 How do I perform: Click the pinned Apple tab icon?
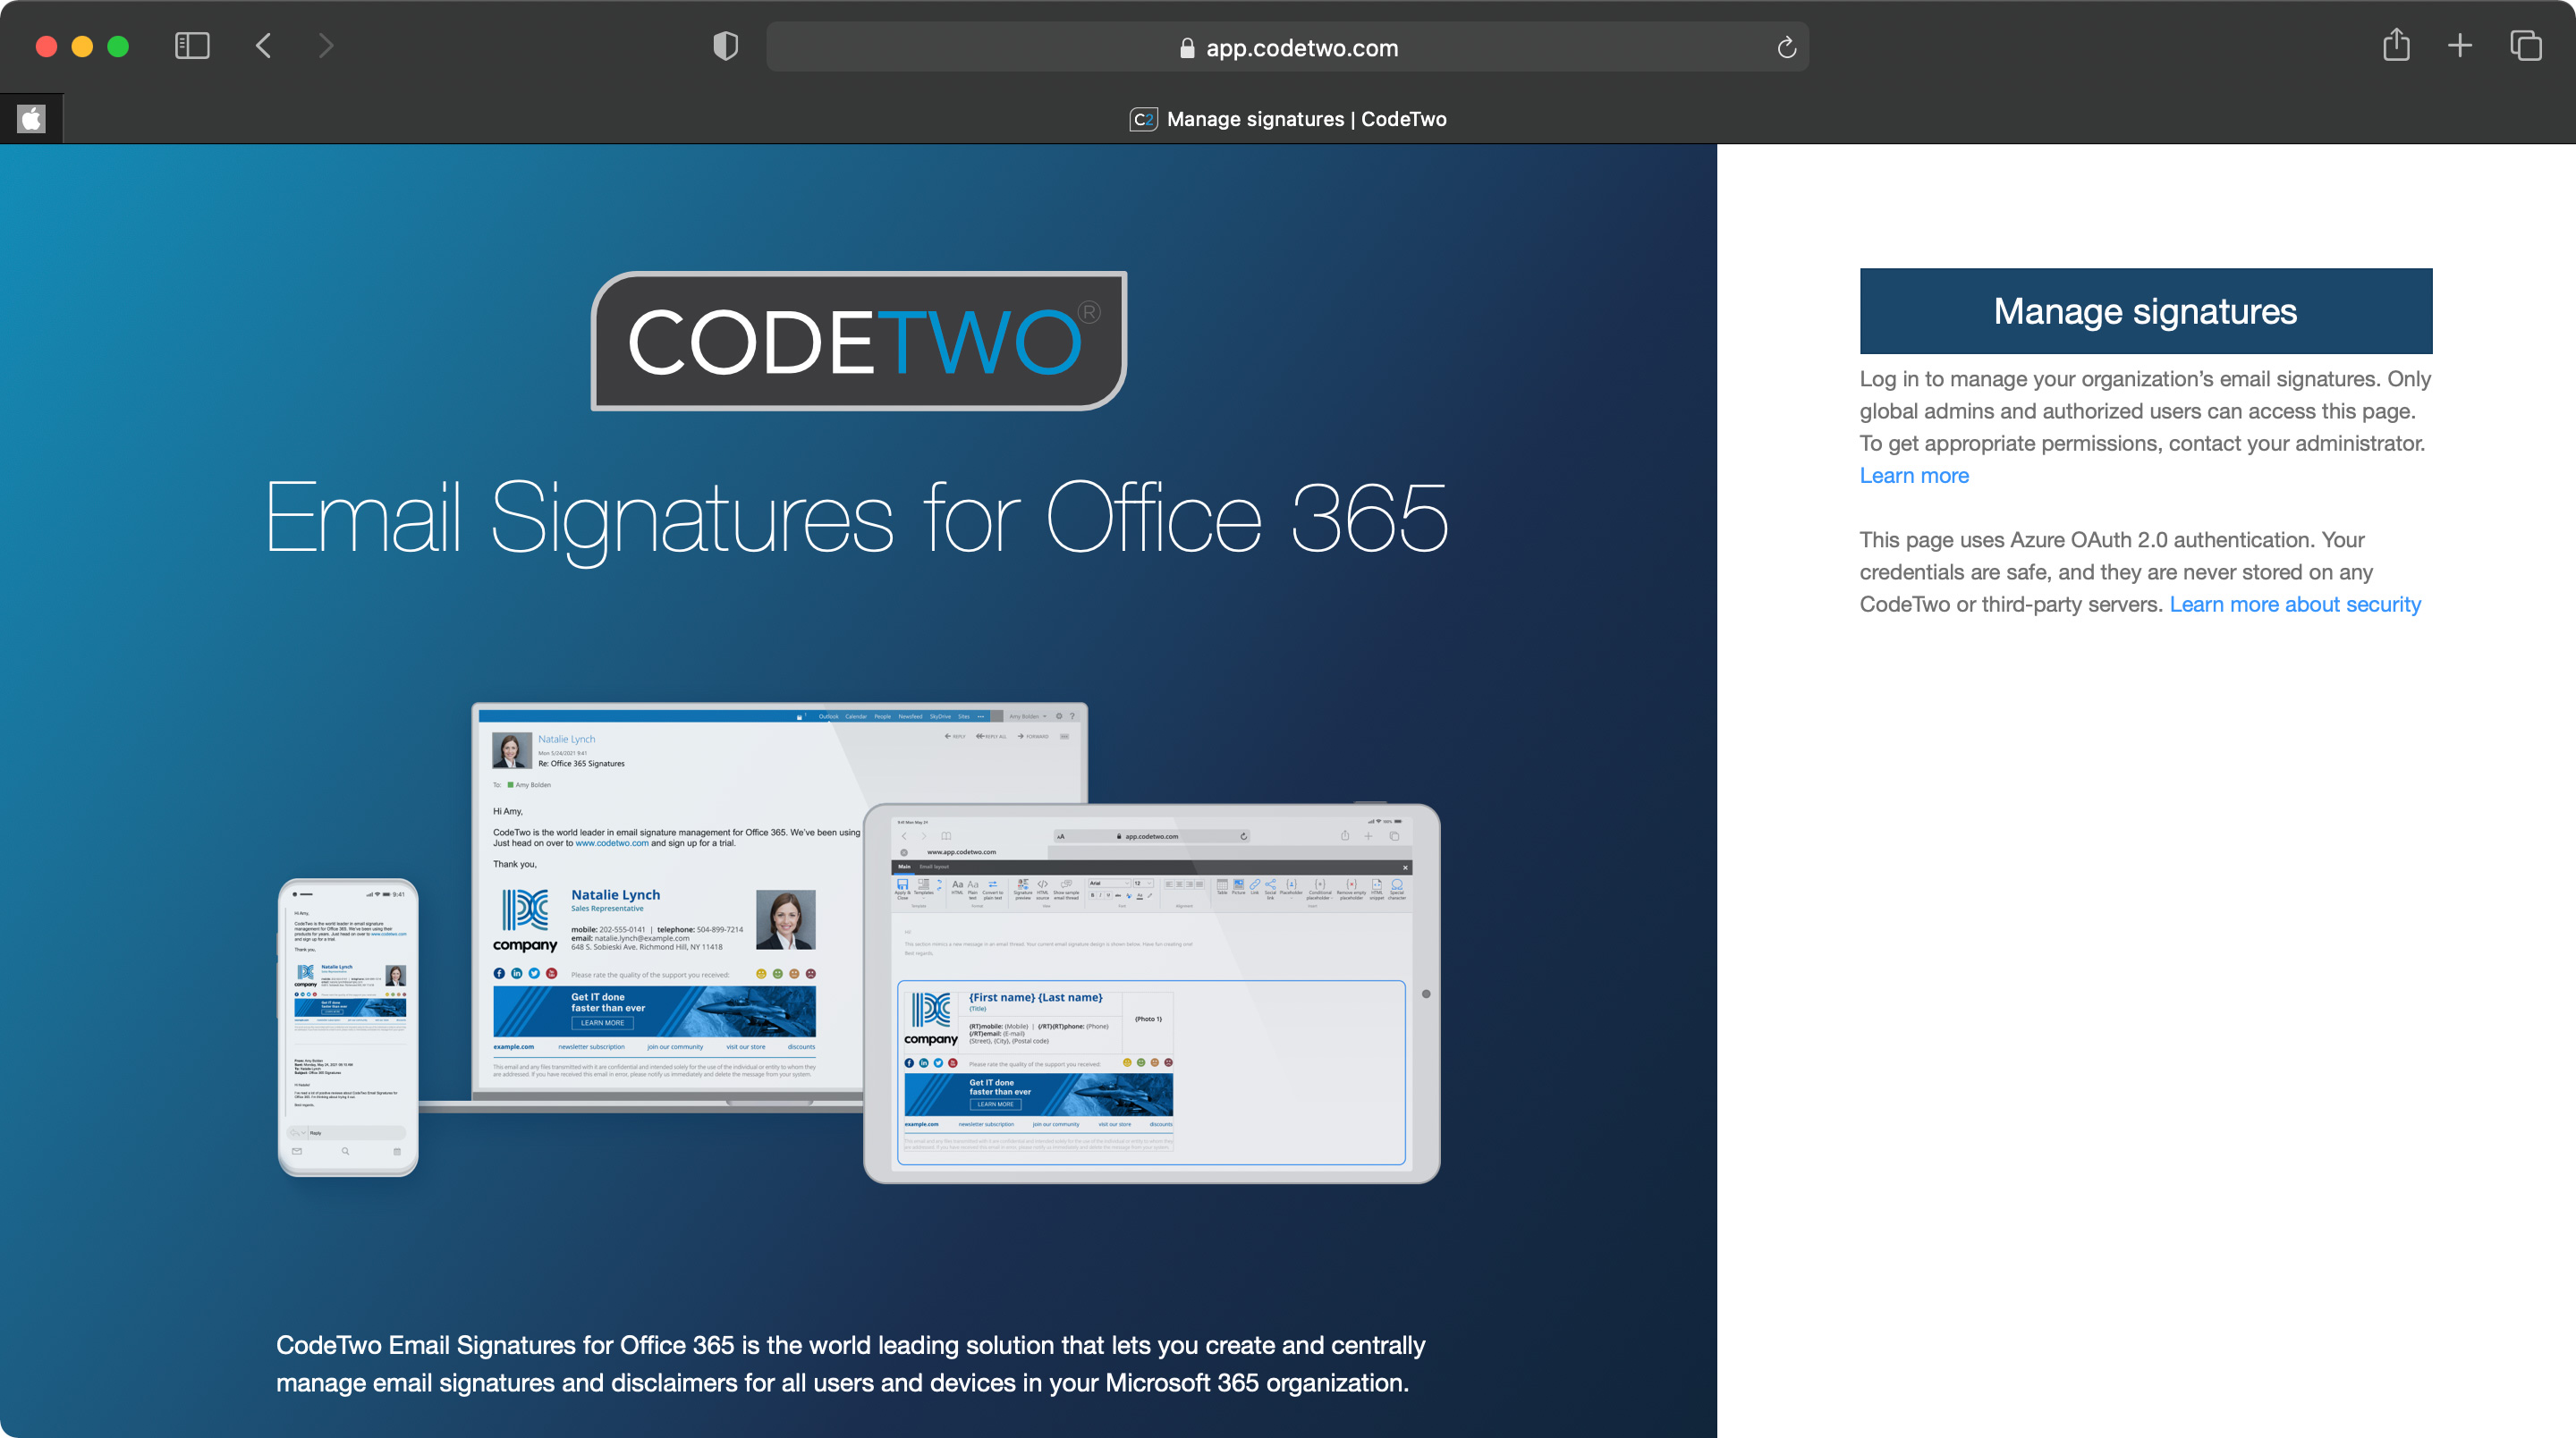coord(32,119)
